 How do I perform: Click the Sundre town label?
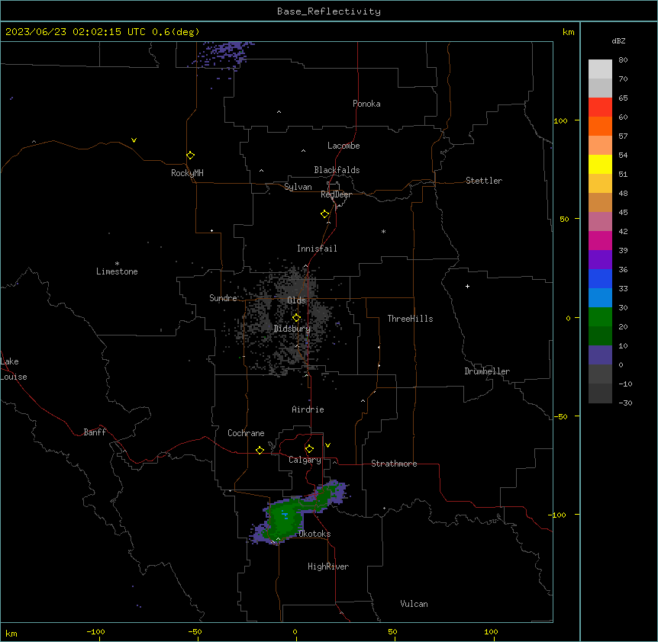pyautogui.click(x=223, y=298)
